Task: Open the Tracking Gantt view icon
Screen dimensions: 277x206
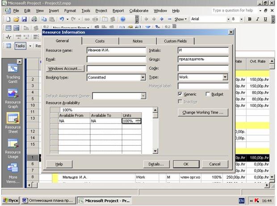Action: (x=13, y=68)
